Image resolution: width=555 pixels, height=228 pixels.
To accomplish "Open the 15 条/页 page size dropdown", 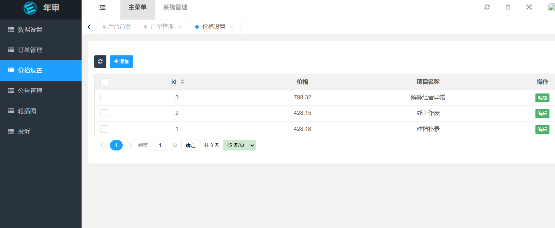I will pos(239,145).
